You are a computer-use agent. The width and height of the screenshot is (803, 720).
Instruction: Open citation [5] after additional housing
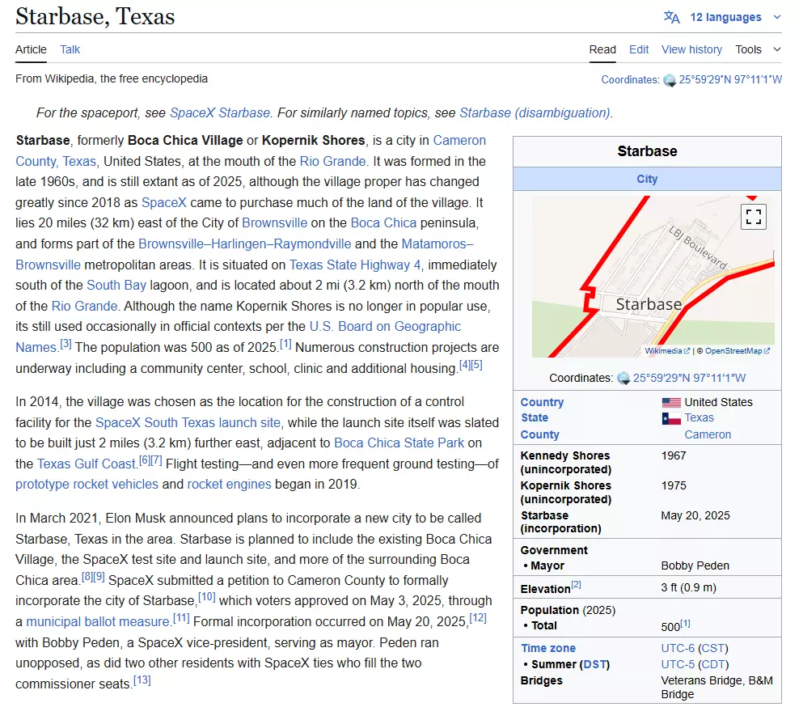477,365
